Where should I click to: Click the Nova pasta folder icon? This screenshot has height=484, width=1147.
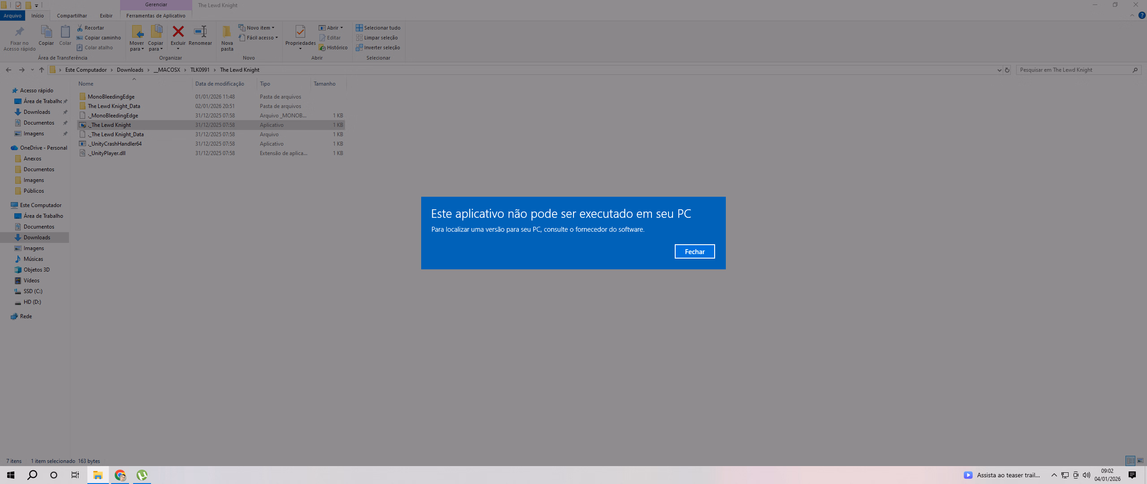point(227,32)
